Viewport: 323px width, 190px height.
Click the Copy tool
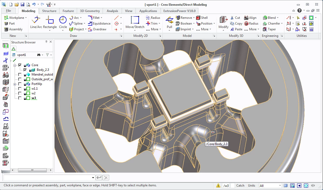236,24
